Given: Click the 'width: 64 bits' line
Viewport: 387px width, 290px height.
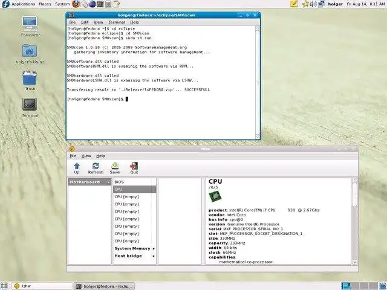Looking at the screenshot, I should [x=223, y=248].
